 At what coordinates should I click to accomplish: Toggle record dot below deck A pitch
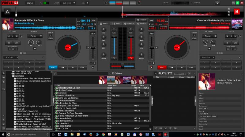[93, 67]
